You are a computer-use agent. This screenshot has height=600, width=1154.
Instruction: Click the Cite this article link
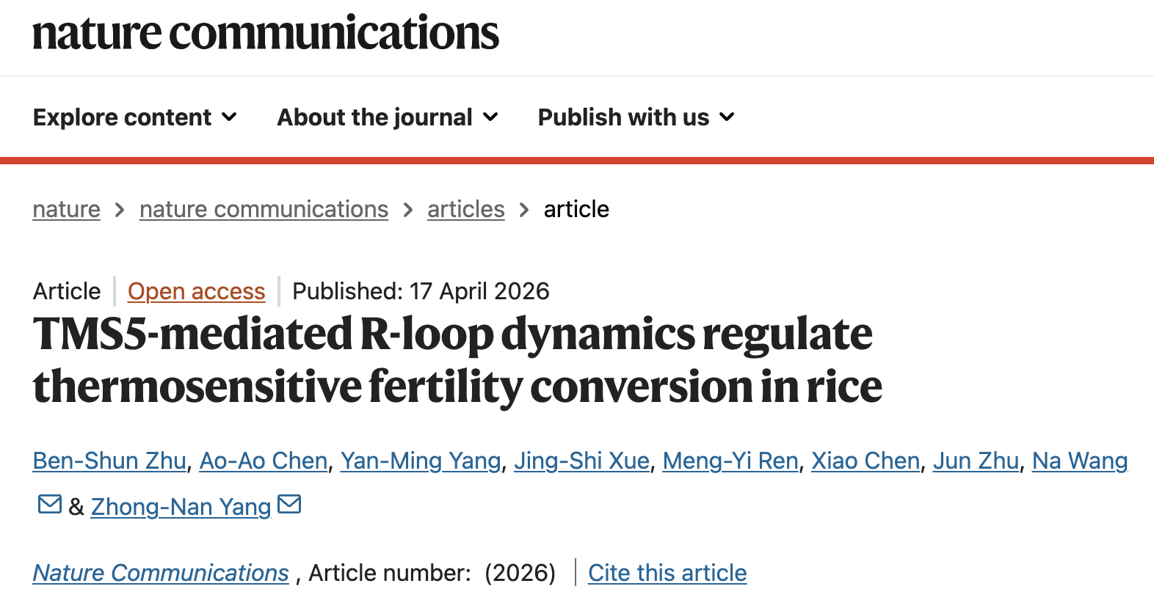[667, 573]
